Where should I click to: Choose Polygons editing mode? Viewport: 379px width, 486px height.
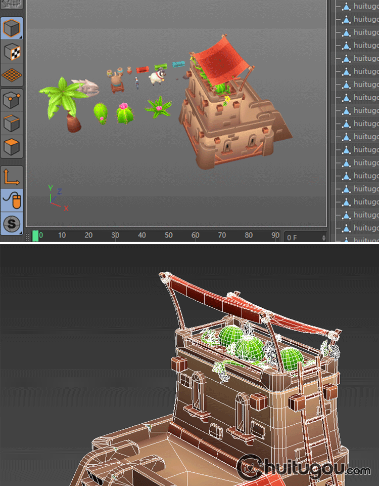12,147
